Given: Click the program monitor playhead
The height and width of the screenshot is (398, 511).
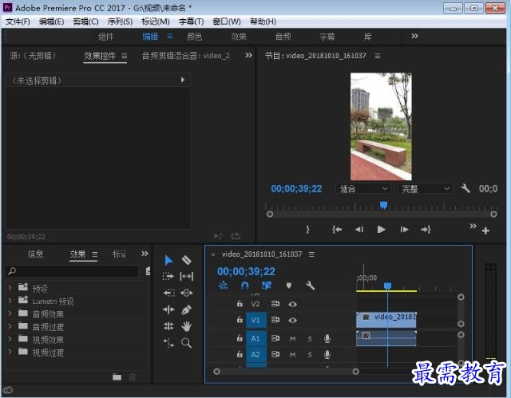Looking at the screenshot, I should (383, 205).
